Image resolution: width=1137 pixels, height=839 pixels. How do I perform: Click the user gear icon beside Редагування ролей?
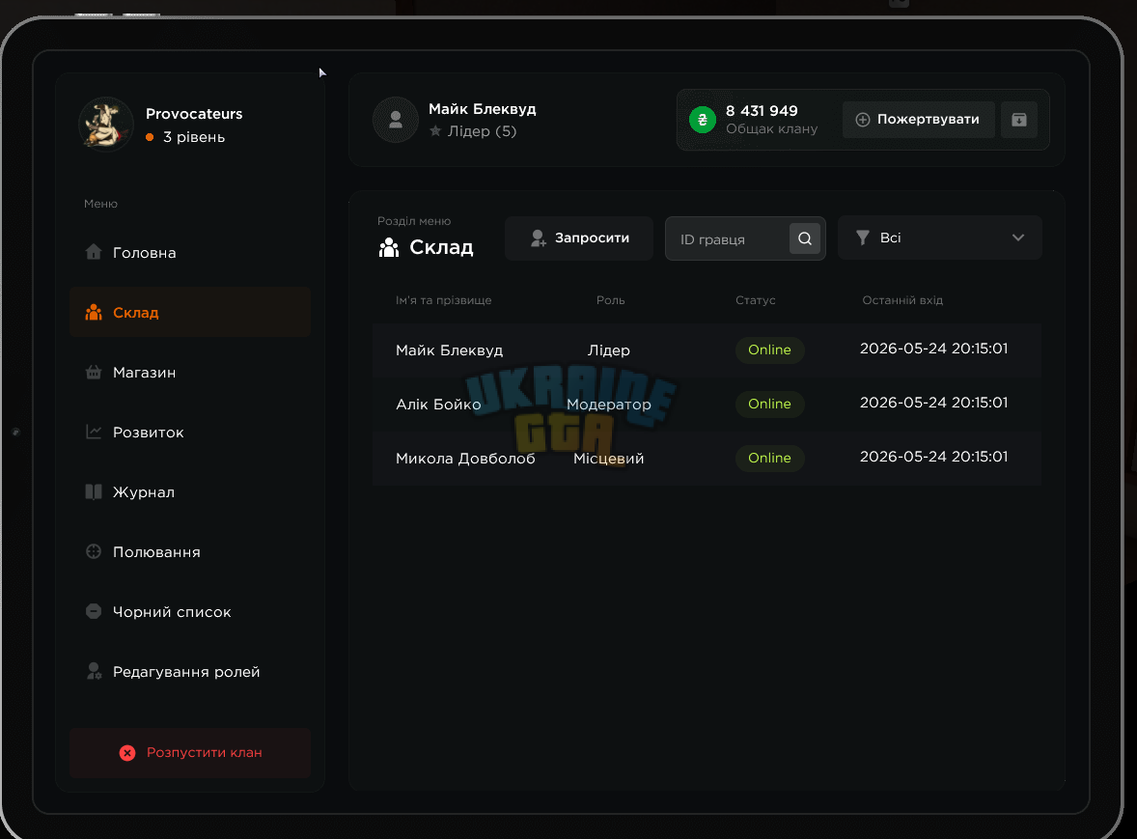click(x=94, y=671)
